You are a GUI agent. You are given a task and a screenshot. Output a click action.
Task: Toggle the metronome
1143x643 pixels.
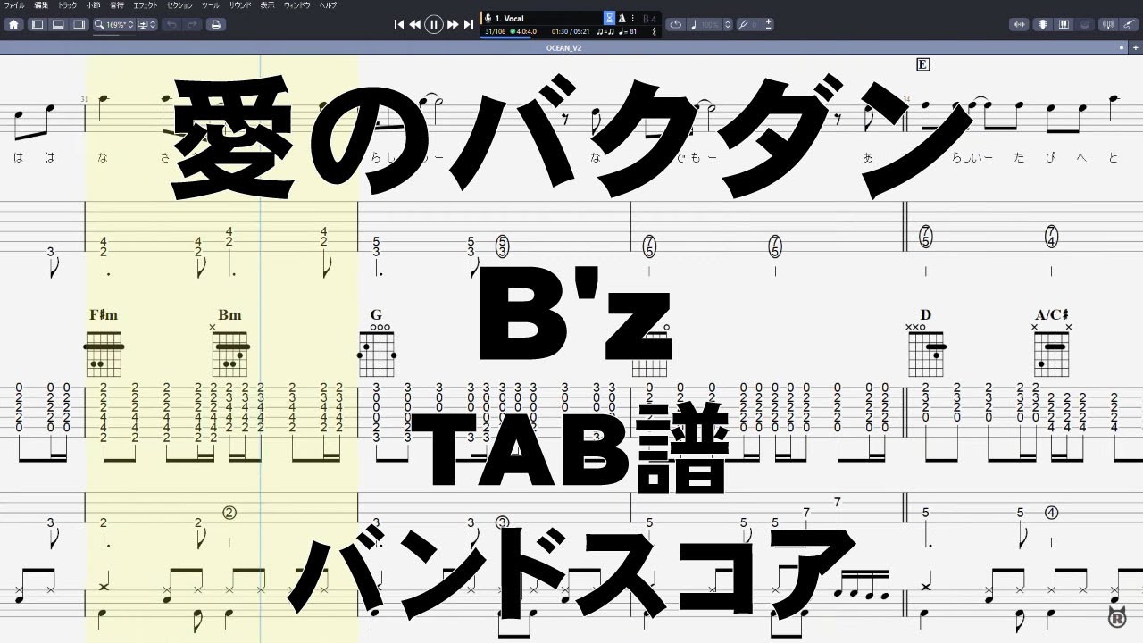tap(623, 18)
